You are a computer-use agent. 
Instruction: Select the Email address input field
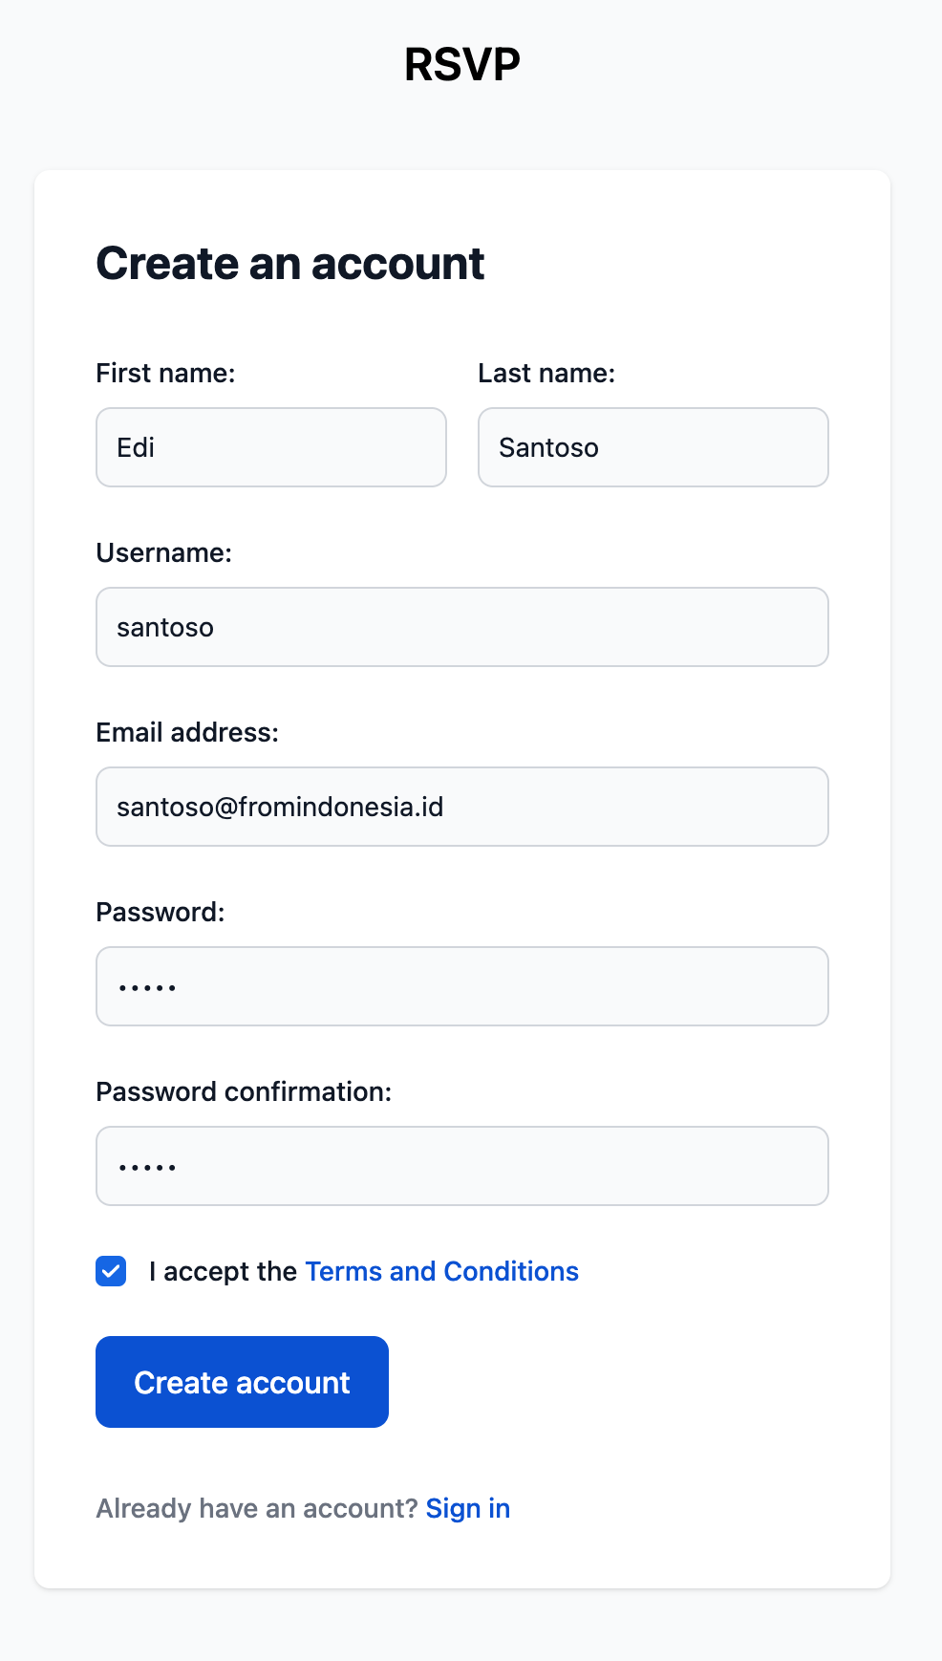click(461, 807)
